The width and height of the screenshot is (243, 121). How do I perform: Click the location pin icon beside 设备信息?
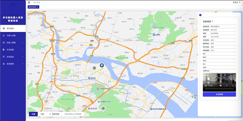coord(212,22)
